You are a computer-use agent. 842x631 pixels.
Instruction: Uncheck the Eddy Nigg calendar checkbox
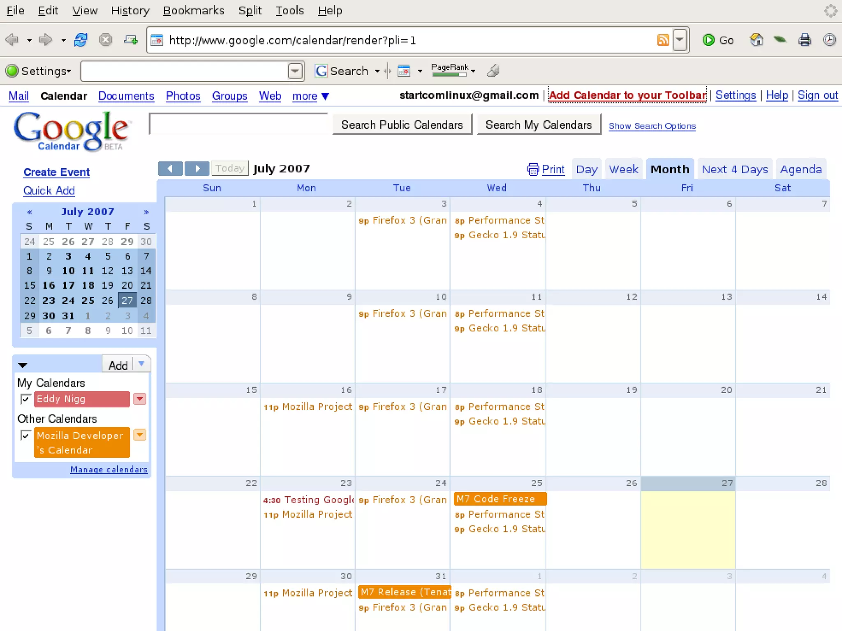[x=25, y=399]
